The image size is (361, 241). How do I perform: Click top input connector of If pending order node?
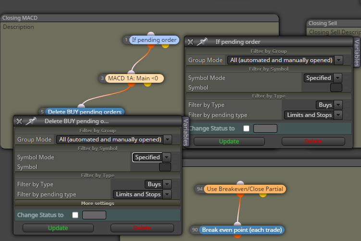[x=151, y=34]
